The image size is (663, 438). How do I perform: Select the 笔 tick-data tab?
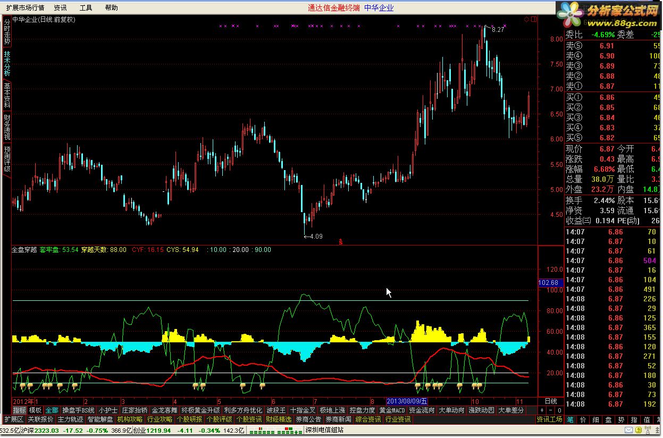(x=570, y=419)
